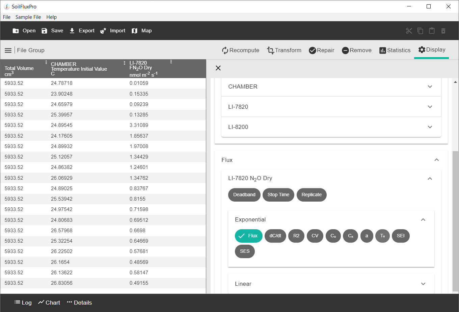
Task: Click the Recompute label text
Action: tap(244, 50)
